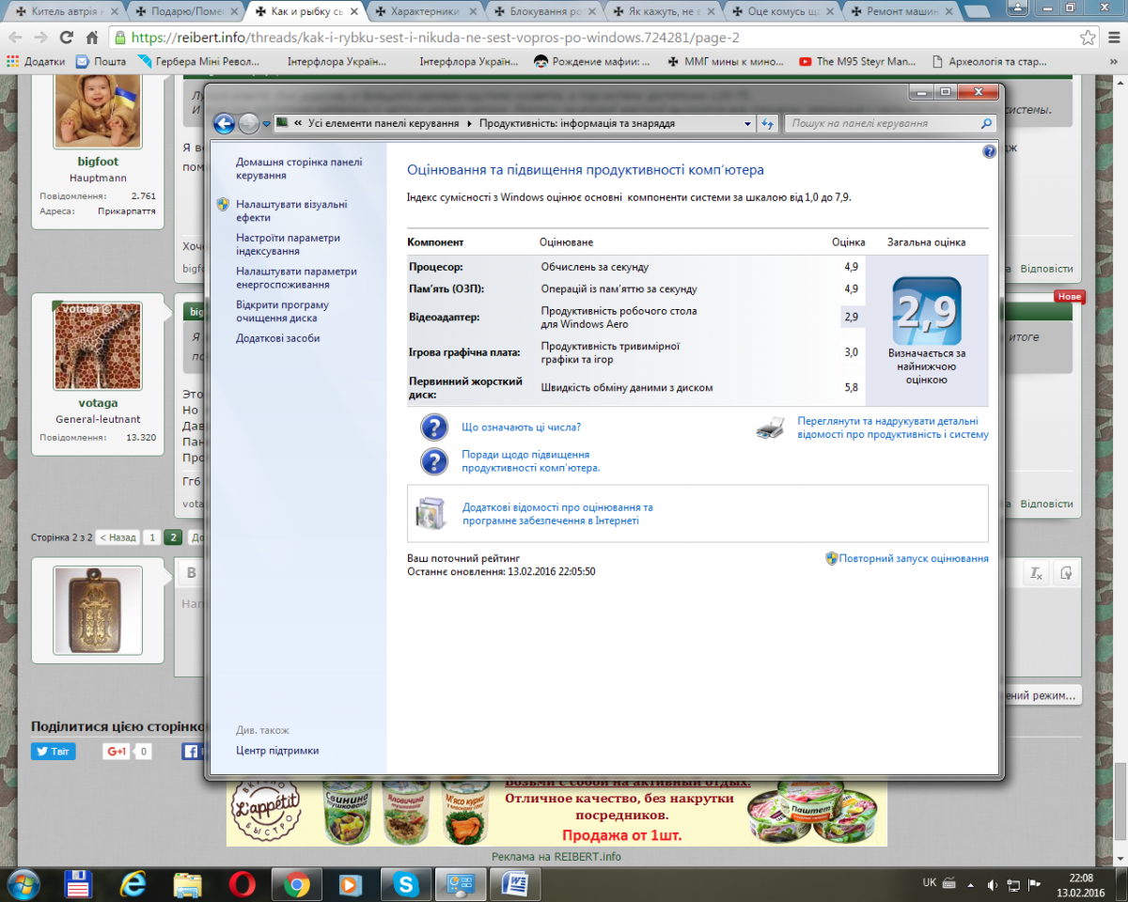Open address bar history dropdown in Control Panel
Screen dimensions: 1128x902
748,123
